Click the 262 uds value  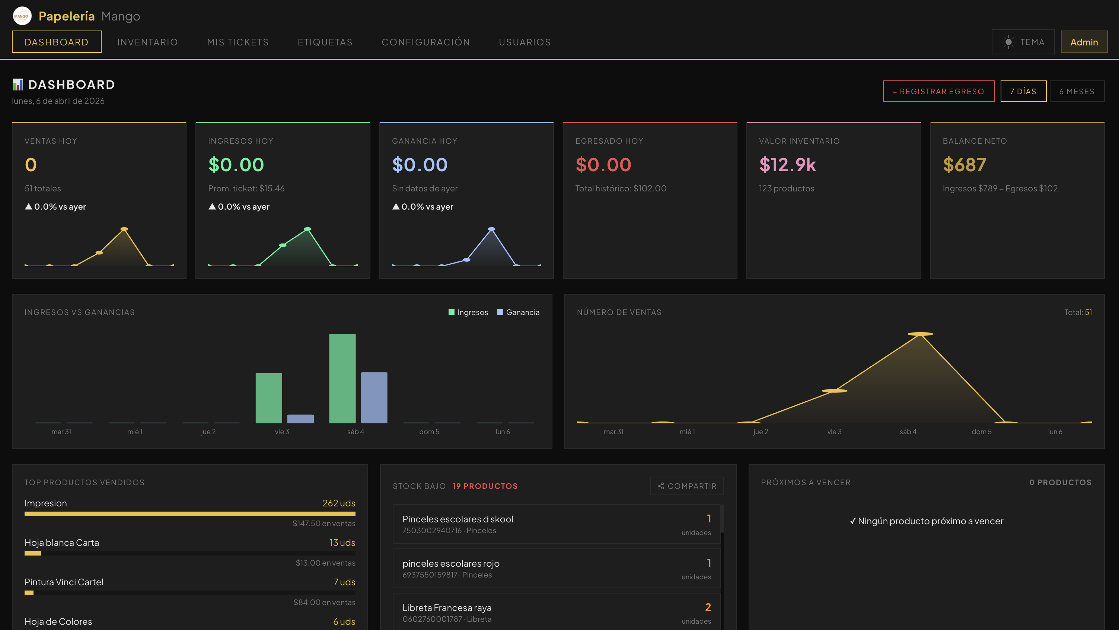pos(338,503)
